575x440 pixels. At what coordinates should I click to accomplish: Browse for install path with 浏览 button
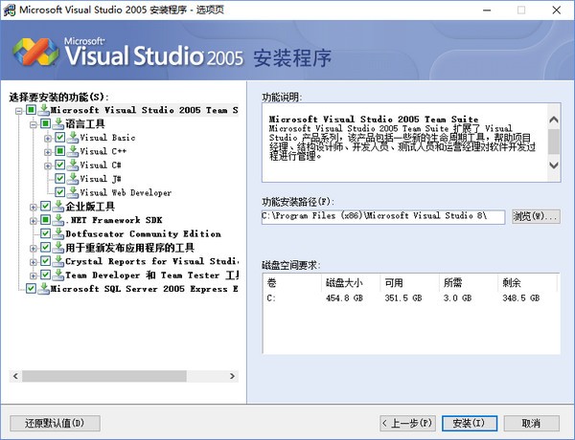[x=536, y=216]
